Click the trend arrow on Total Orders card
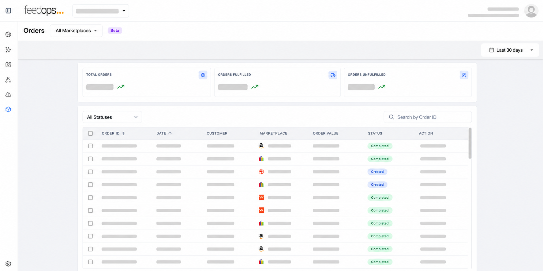Screen dimensions: 543x271 121,87
